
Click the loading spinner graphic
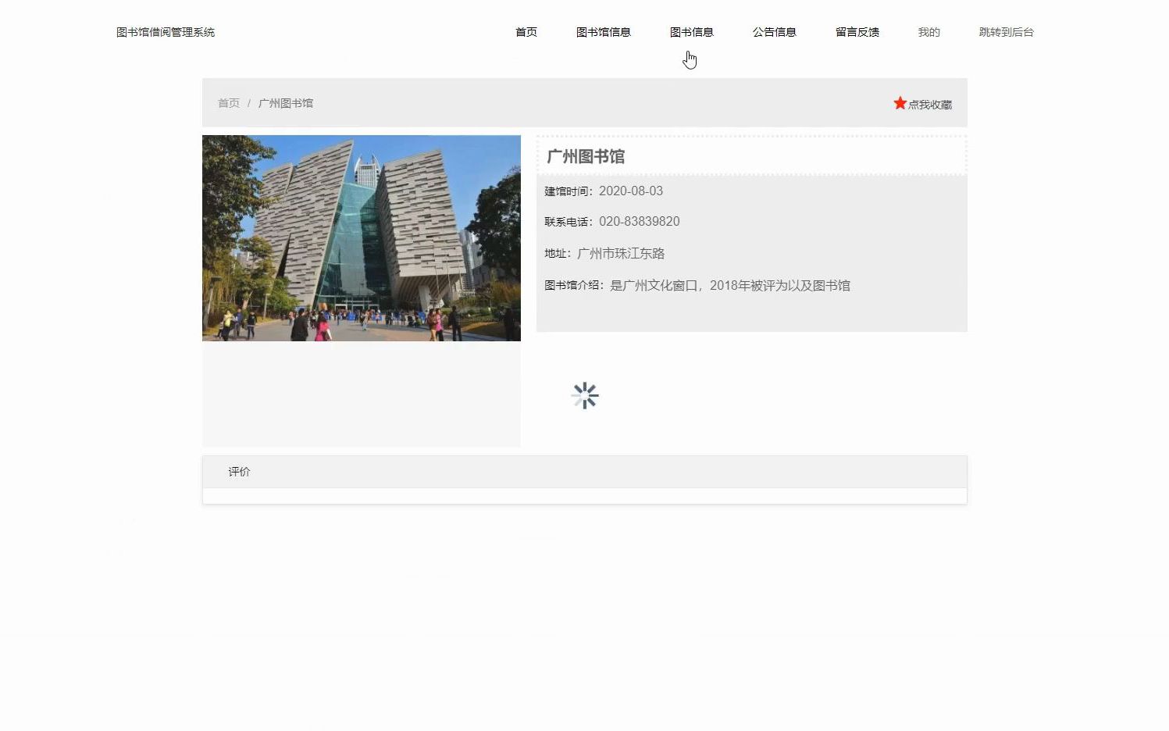click(x=585, y=395)
